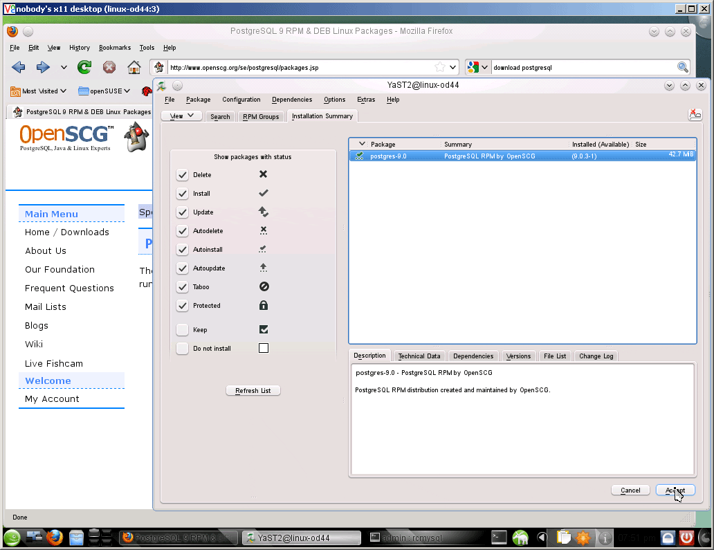Toggle the Autoupdate checkbox

(x=182, y=268)
